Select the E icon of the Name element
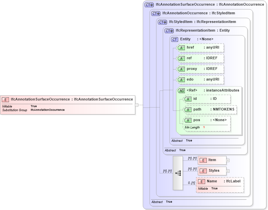 (201, 181)
